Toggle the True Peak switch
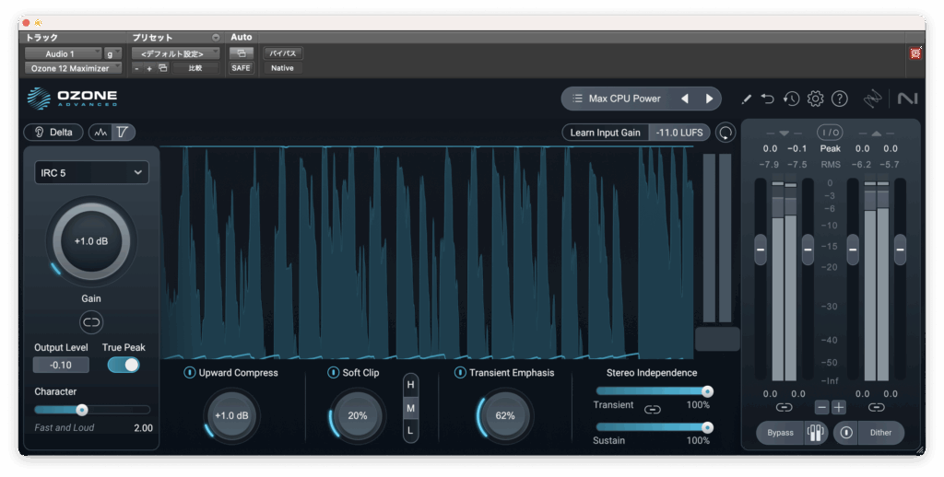Viewport: 944px width, 477px height. click(124, 365)
